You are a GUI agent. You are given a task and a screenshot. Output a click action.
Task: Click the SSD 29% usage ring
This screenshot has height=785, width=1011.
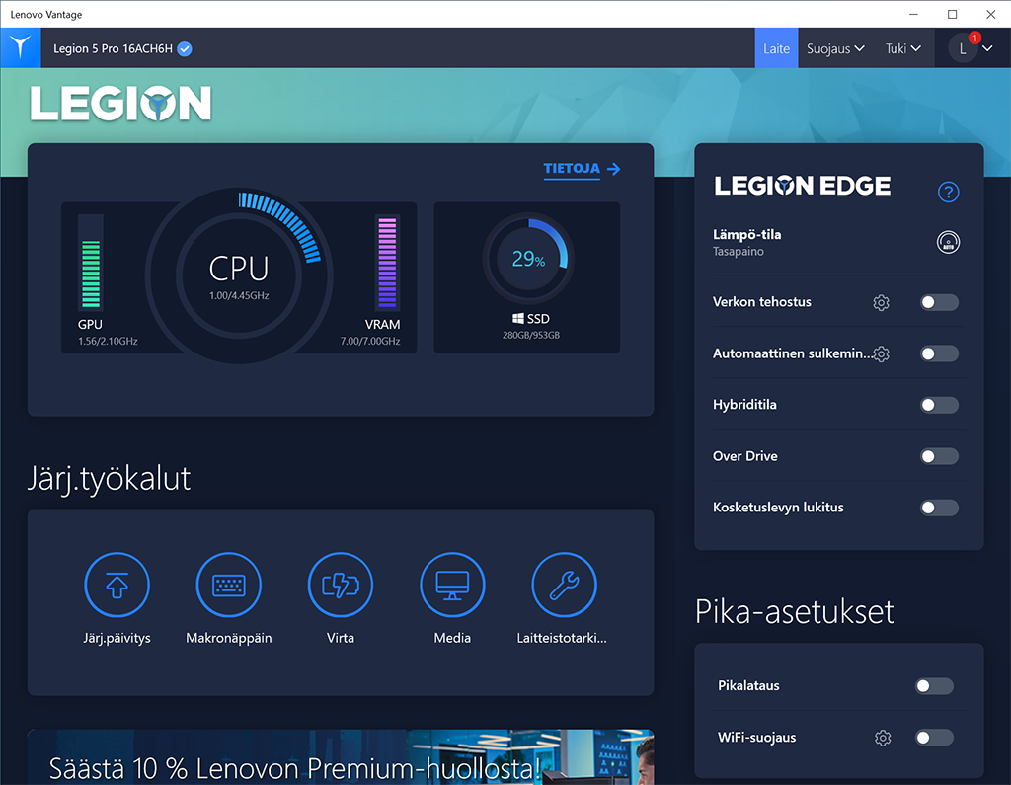pos(528,260)
